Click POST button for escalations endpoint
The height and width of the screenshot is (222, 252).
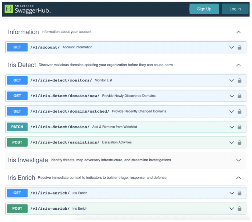point(17,142)
